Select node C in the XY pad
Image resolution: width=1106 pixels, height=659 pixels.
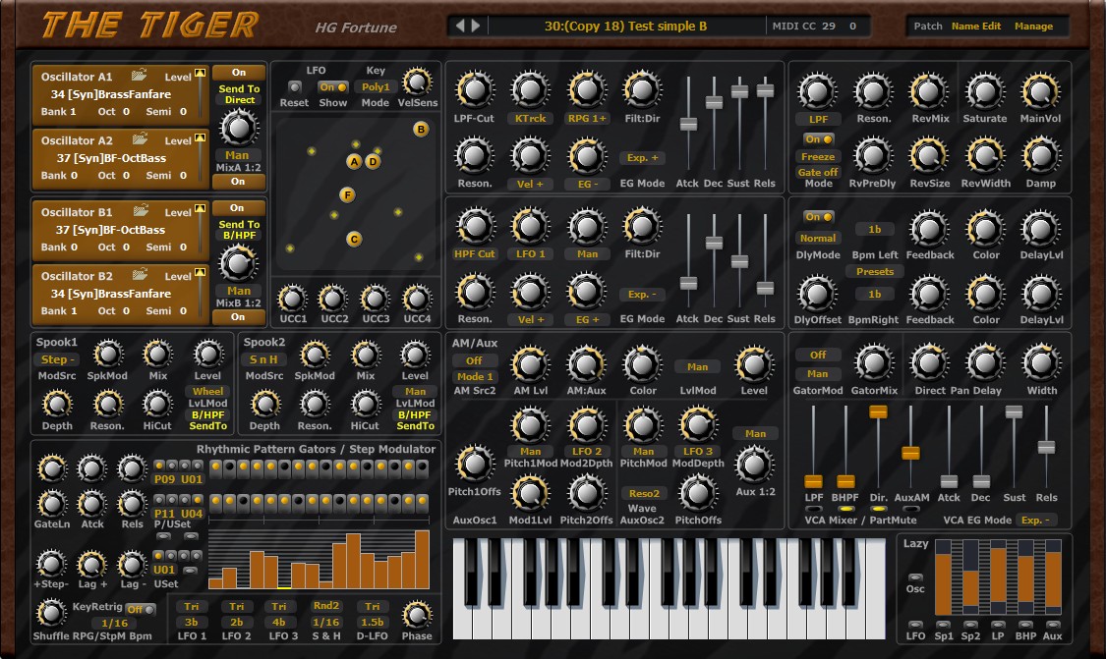(354, 239)
